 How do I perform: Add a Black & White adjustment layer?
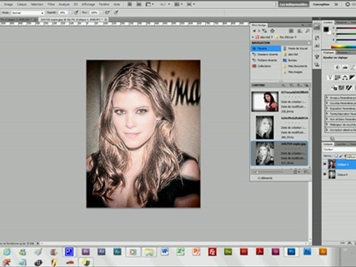coord(352,78)
